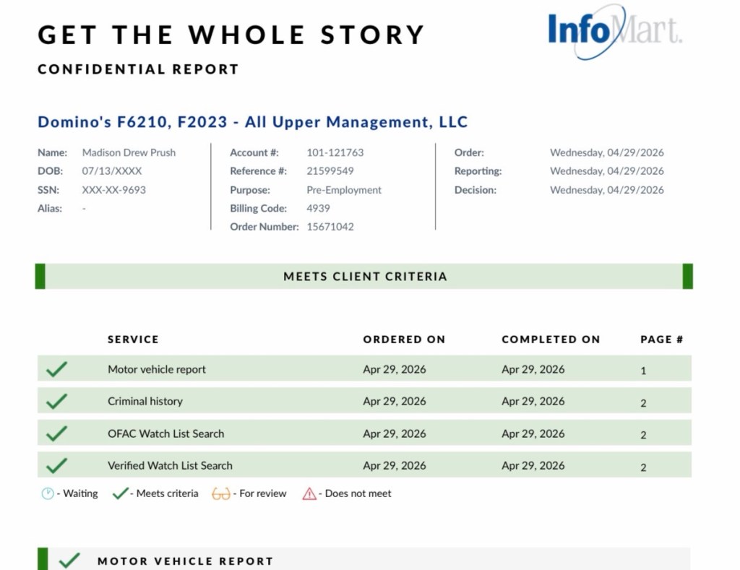Click the For review glasses icon
This screenshot has width=740, height=570.
[221, 493]
